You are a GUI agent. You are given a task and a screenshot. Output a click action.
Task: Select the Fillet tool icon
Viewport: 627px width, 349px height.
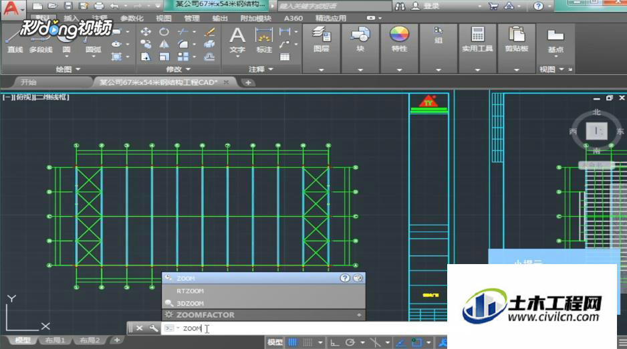pos(182,44)
